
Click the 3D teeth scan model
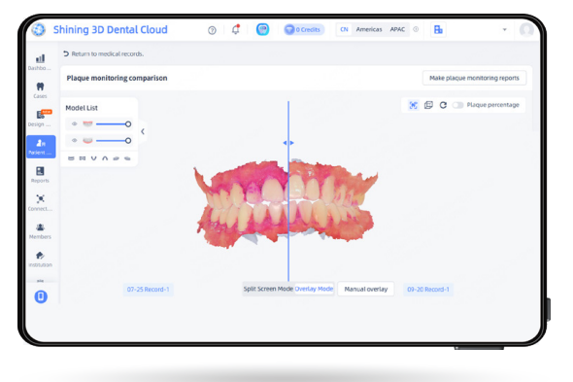pyautogui.click(x=286, y=205)
